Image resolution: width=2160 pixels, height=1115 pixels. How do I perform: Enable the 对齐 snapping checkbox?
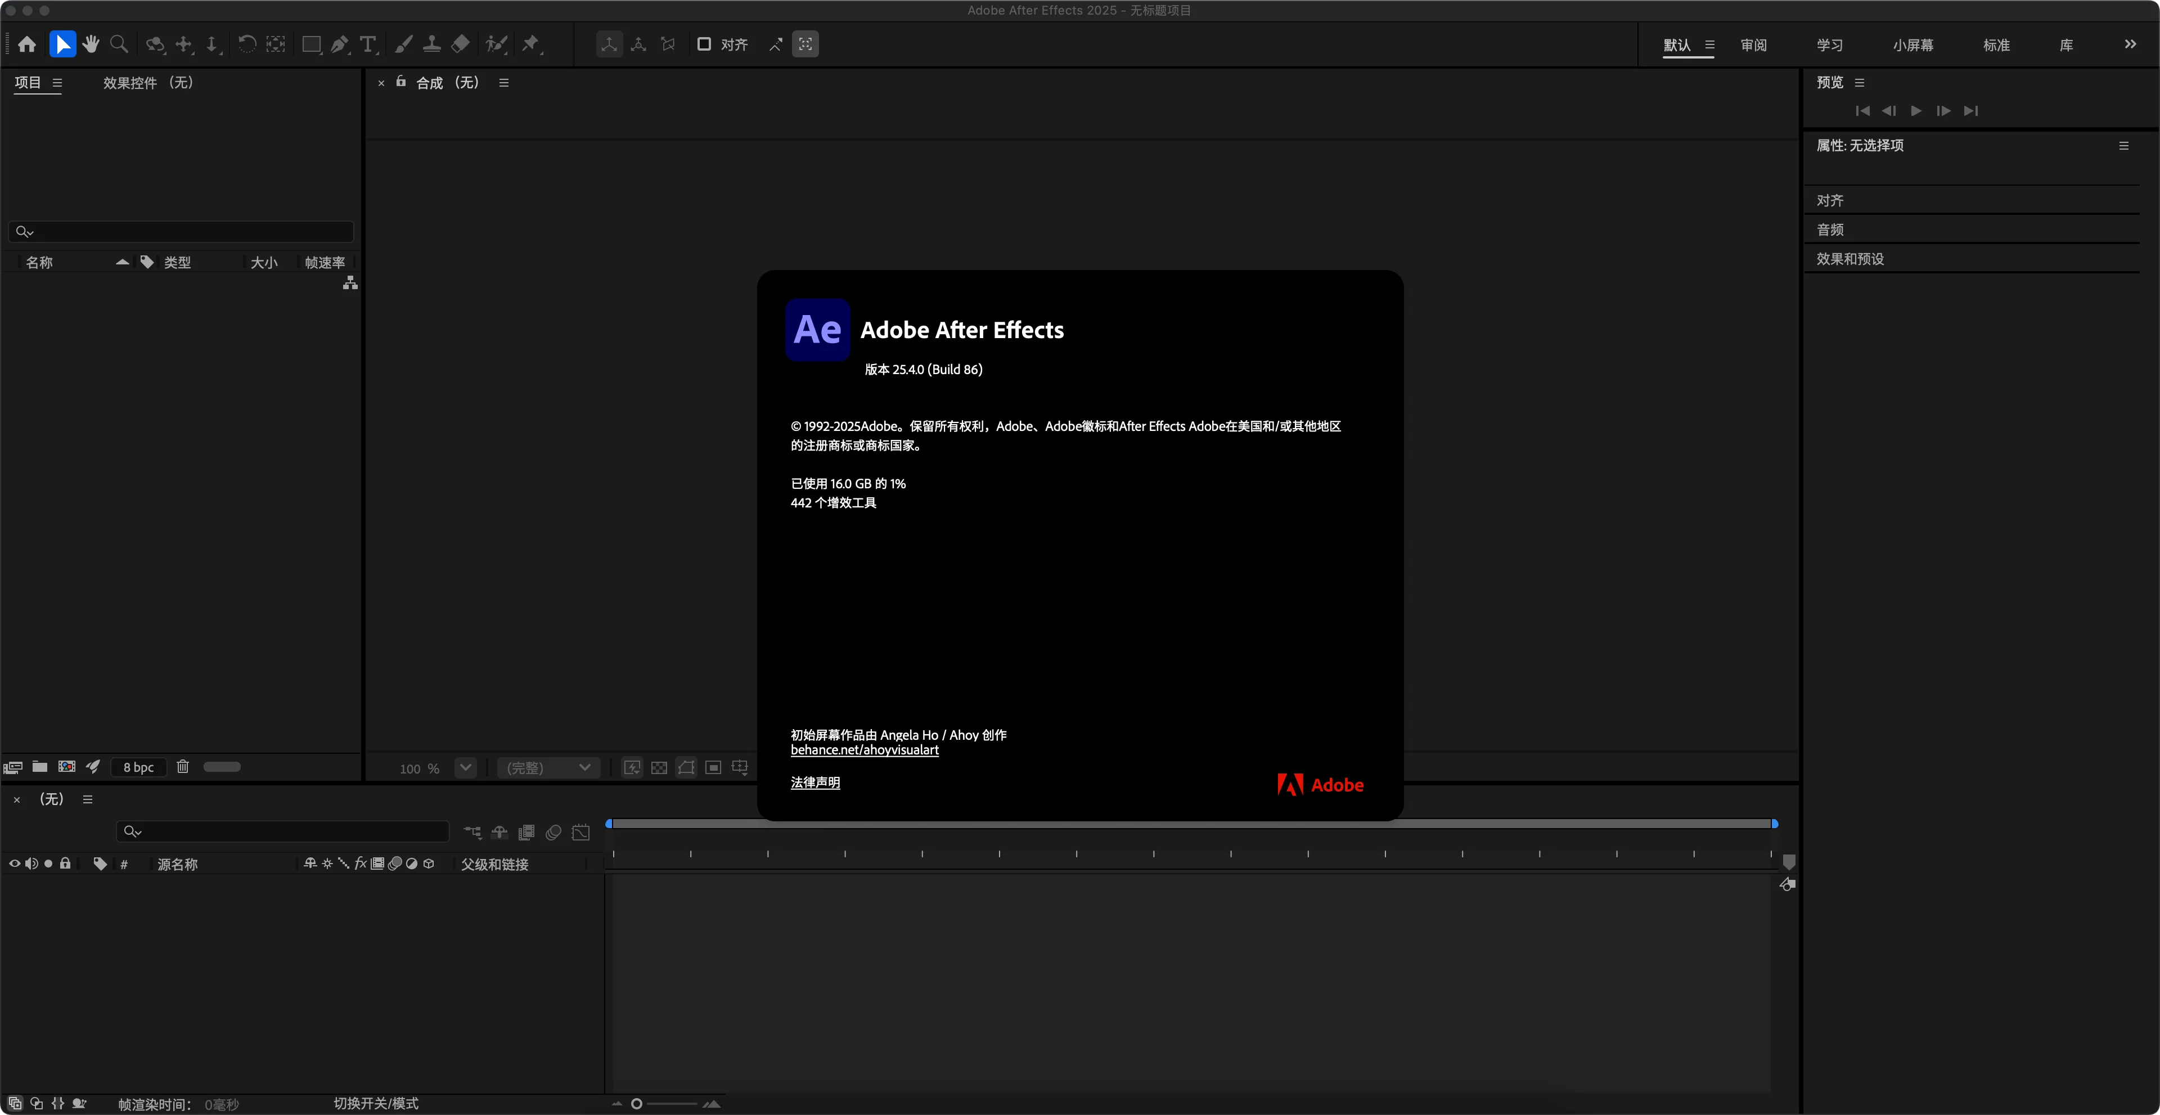pos(704,43)
